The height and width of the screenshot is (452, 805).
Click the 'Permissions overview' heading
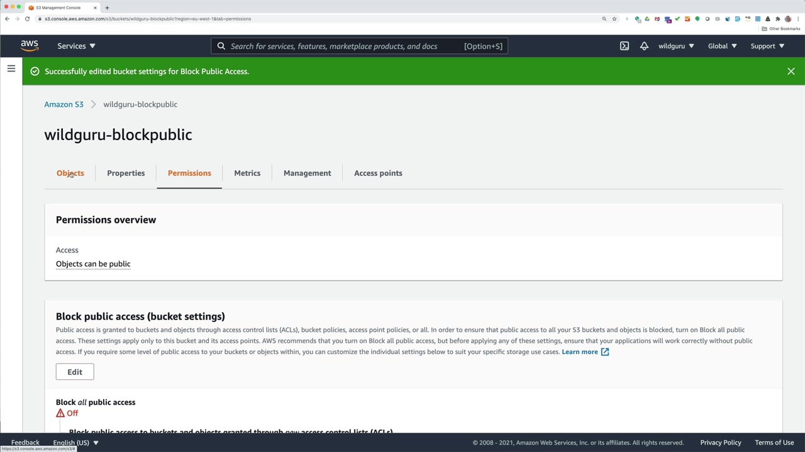[x=106, y=220]
